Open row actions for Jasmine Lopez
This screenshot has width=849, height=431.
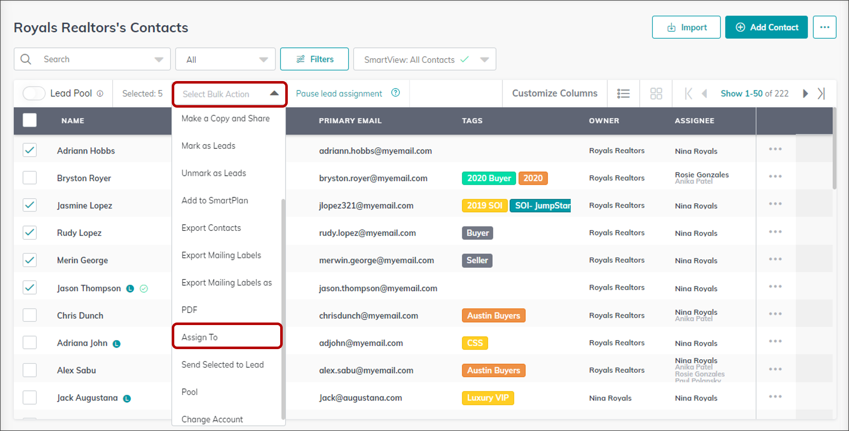[775, 204]
